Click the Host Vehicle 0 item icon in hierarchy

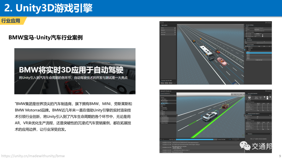pos(161,100)
